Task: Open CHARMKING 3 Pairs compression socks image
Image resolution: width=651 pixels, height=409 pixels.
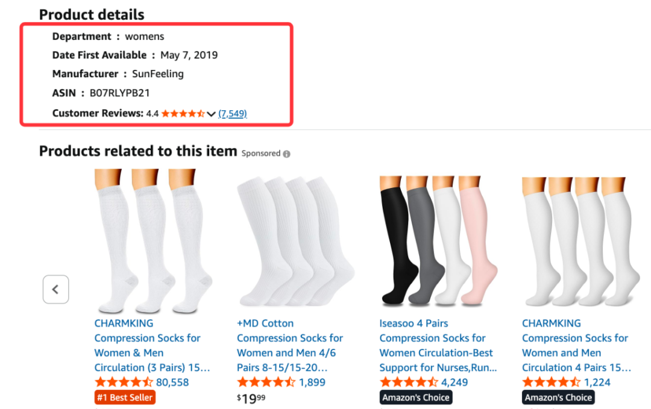Action: 153,241
